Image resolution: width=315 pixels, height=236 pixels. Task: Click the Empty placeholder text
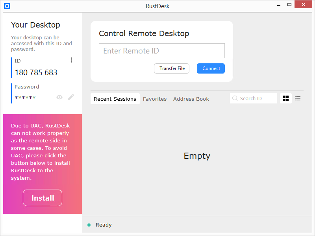pos(197,156)
